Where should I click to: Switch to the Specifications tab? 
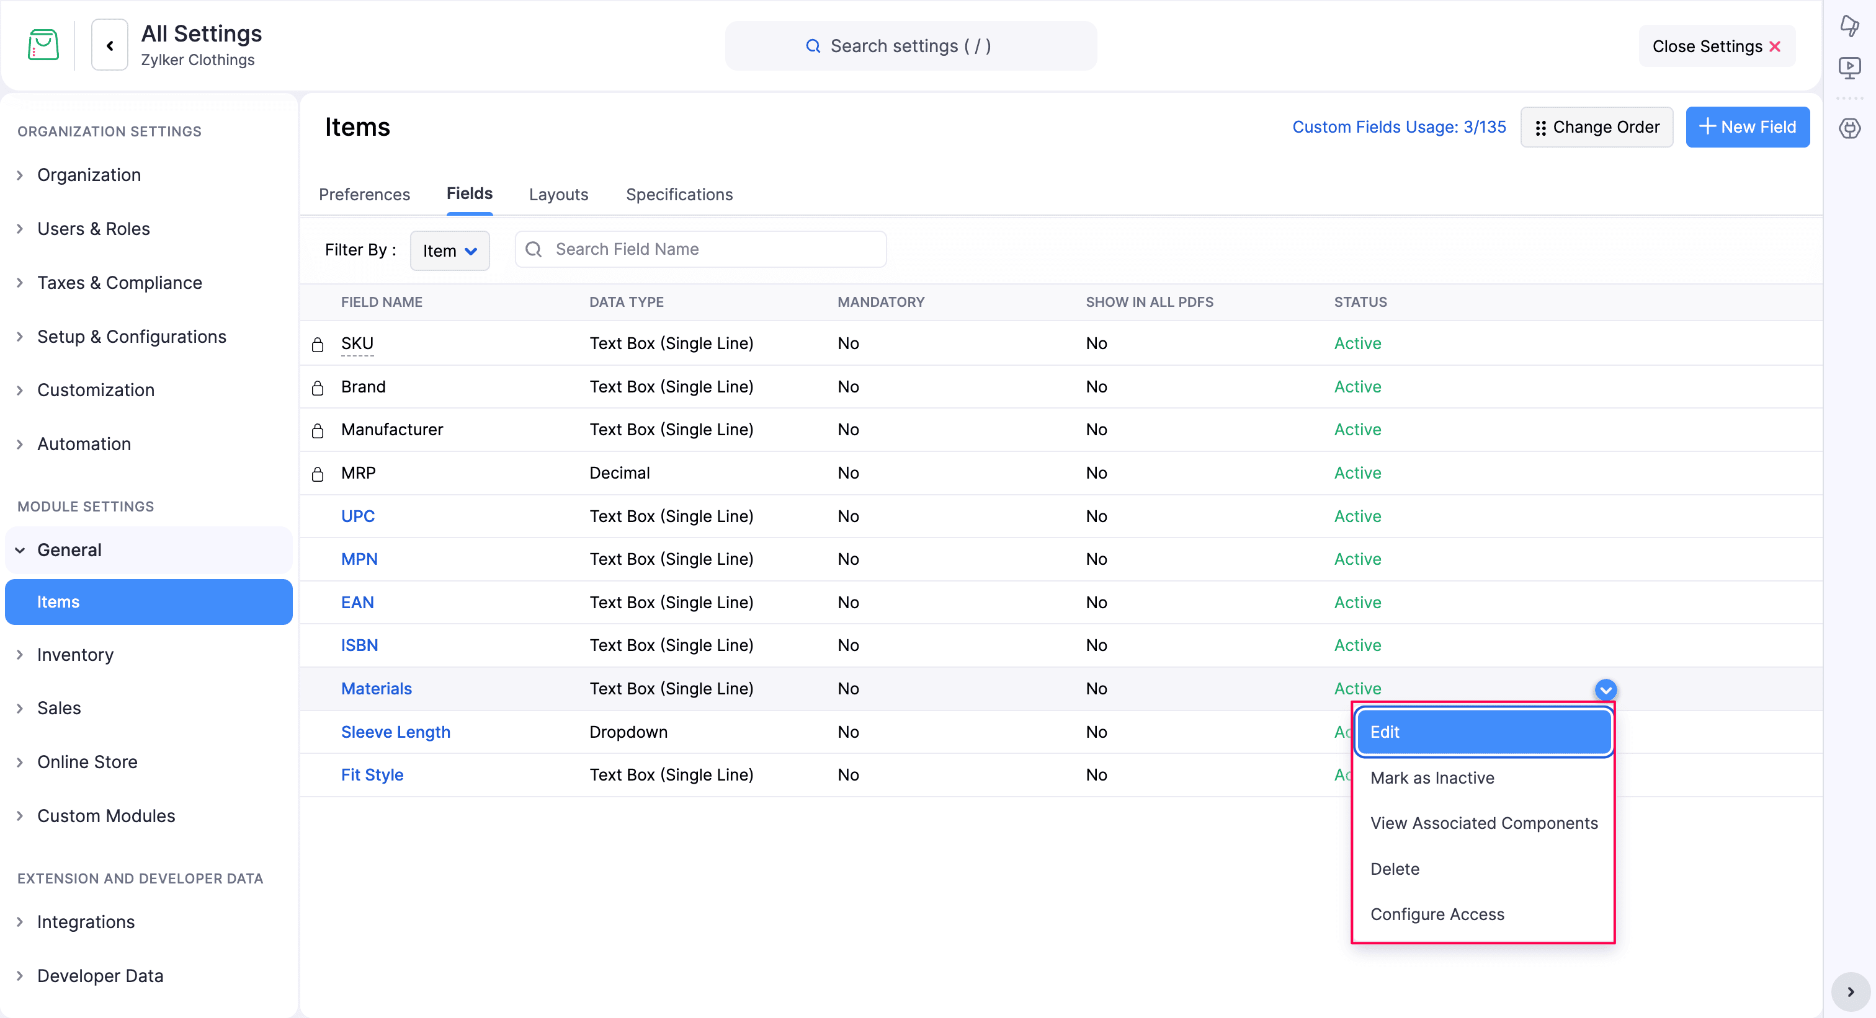pyautogui.click(x=679, y=195)
